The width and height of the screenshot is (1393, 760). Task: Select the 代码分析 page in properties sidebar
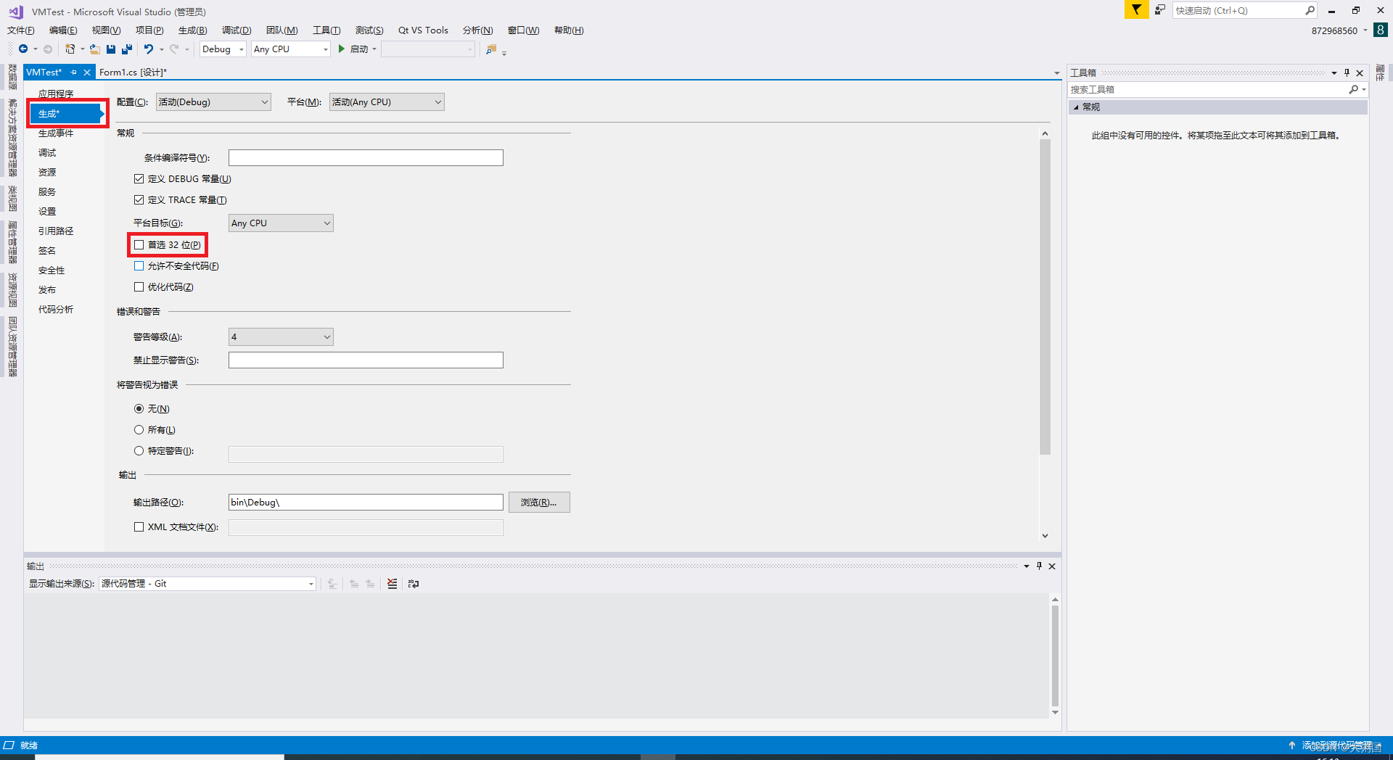coord(56,309)
